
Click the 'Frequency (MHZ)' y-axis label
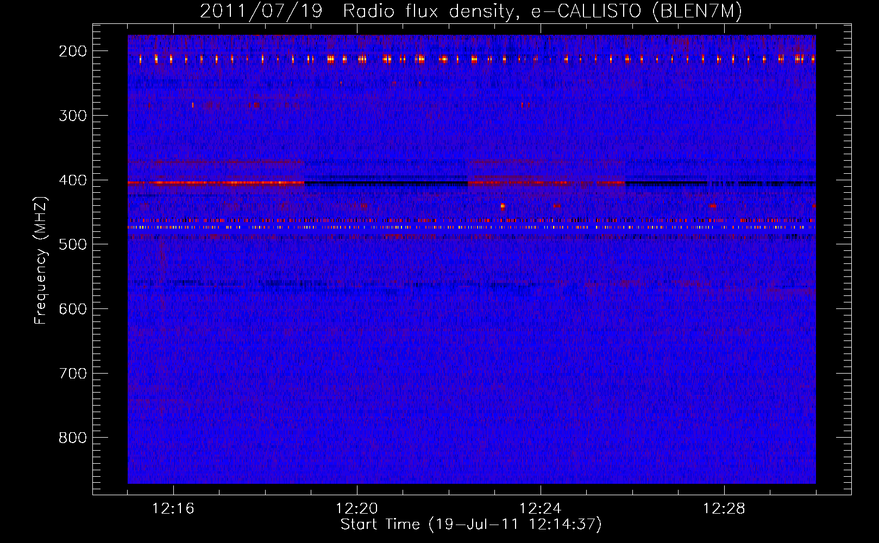(41, 260)
